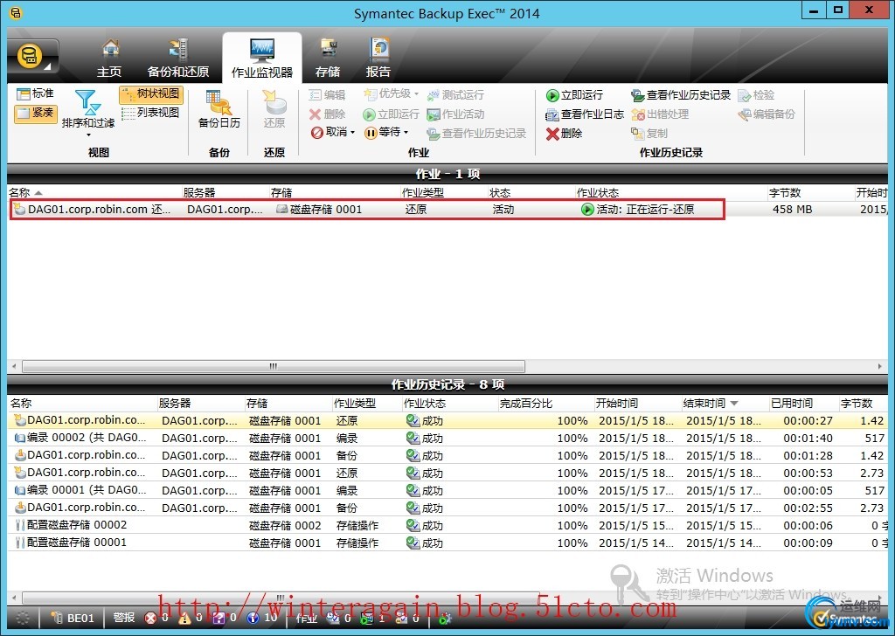
Task: Open the 备份日历 backup calendar
Action: 219,109
